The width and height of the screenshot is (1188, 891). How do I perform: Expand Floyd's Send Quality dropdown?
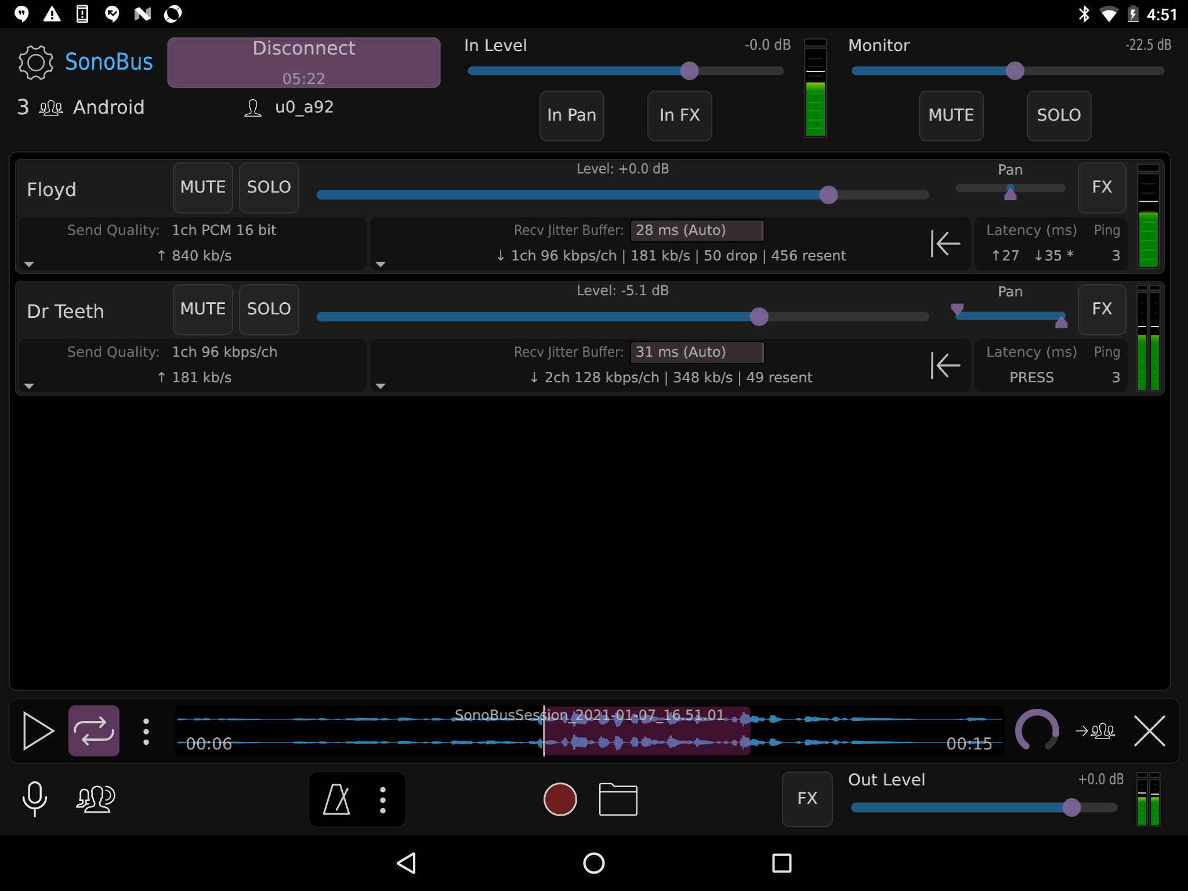(29, 265)
